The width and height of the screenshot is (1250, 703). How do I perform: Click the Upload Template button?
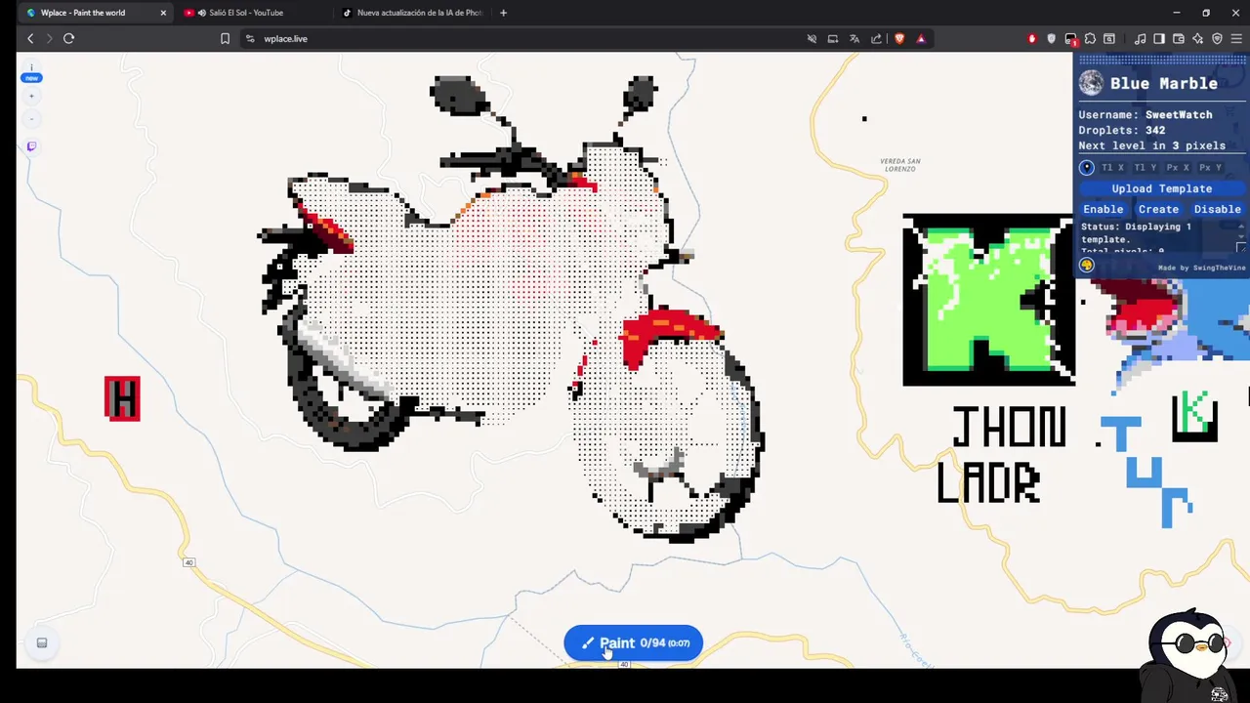coord(1161,188)
